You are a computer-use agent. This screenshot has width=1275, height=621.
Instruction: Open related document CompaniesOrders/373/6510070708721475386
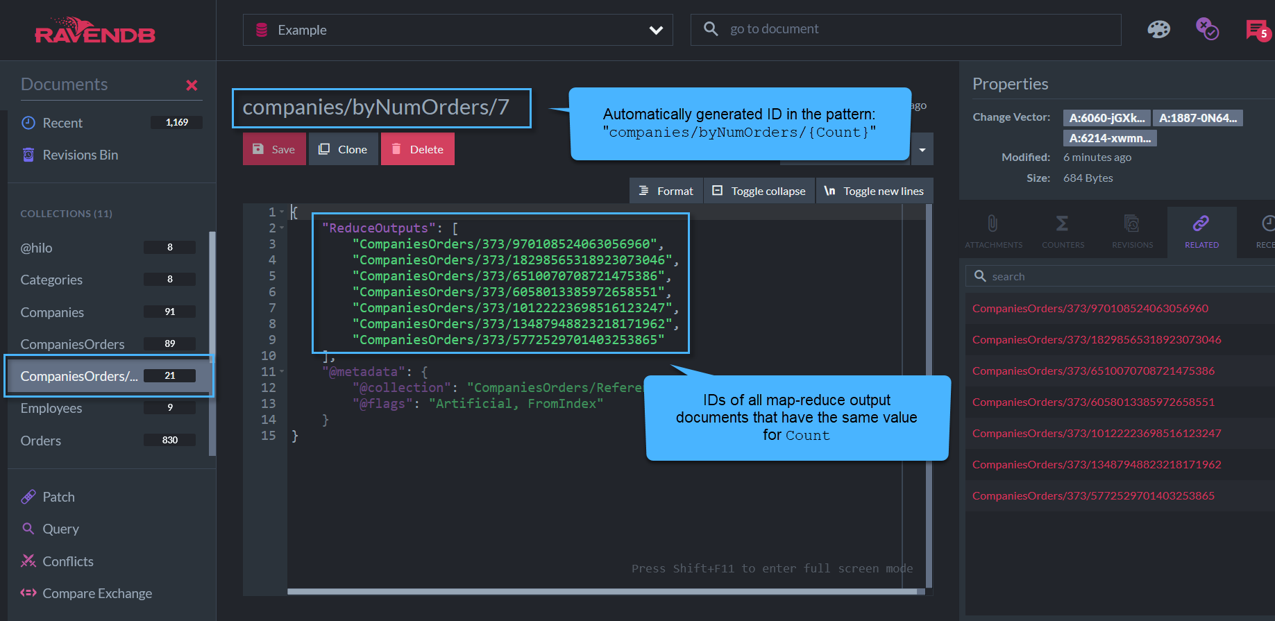pos(1093,371)
